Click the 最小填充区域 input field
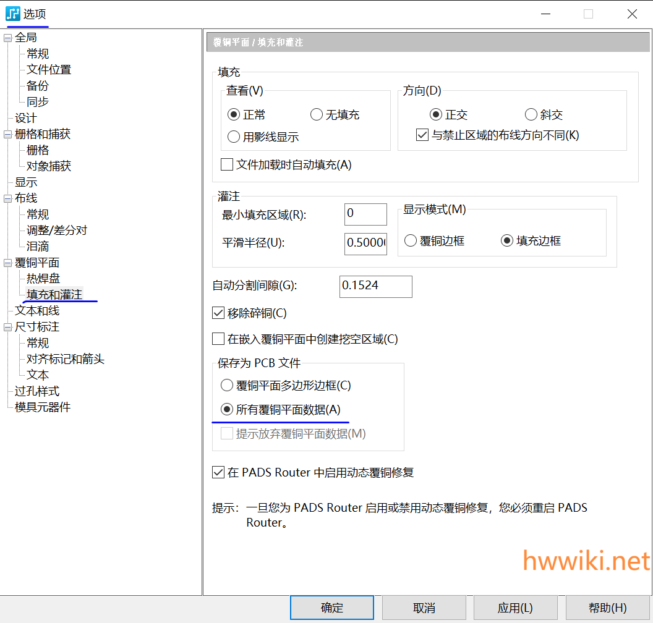 365,214
